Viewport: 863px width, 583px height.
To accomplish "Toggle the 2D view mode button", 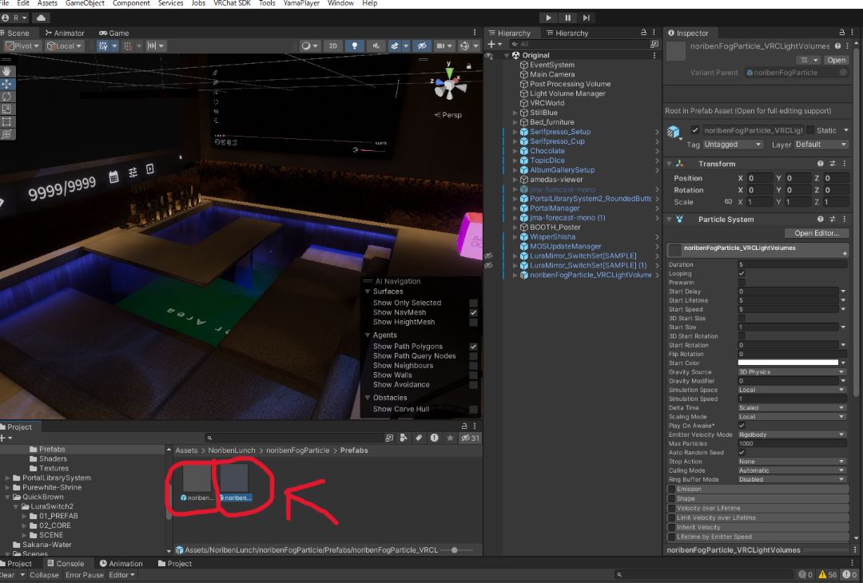I will click(333, 46).
